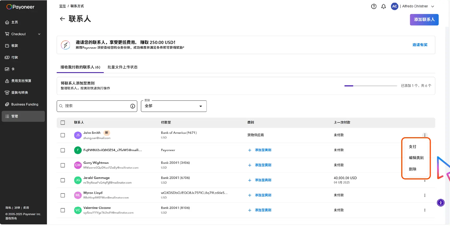
Task: Check the Jerald Gammage row checkbox
Action: (x=63, y=180)
